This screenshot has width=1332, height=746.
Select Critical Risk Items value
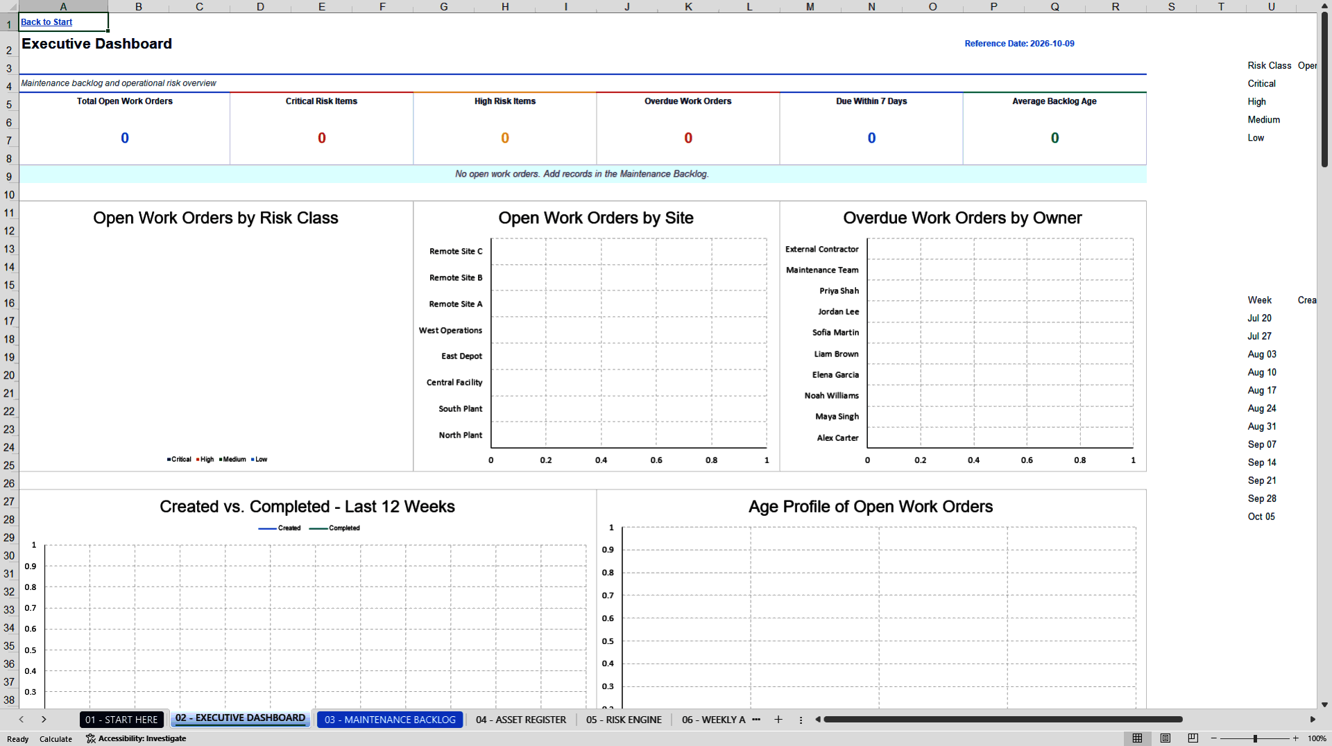(x=322, y=138)
